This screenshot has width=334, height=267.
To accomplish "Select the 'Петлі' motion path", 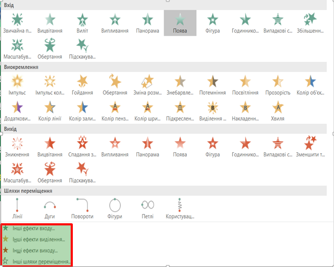I will pyautogui.click(x=147, y=208).
